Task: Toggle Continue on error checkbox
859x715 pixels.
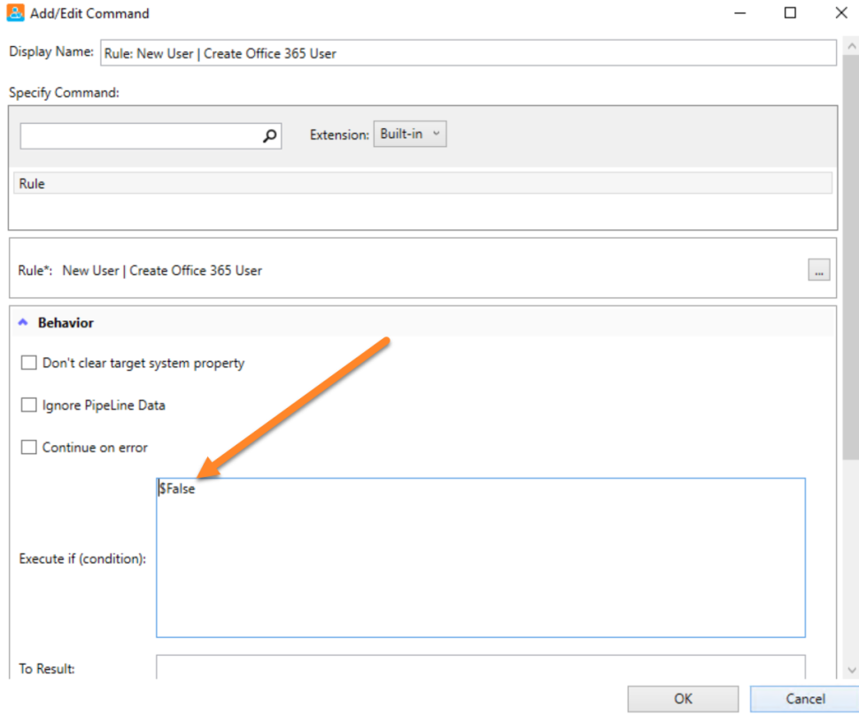Action: click(x=28, y=447)
